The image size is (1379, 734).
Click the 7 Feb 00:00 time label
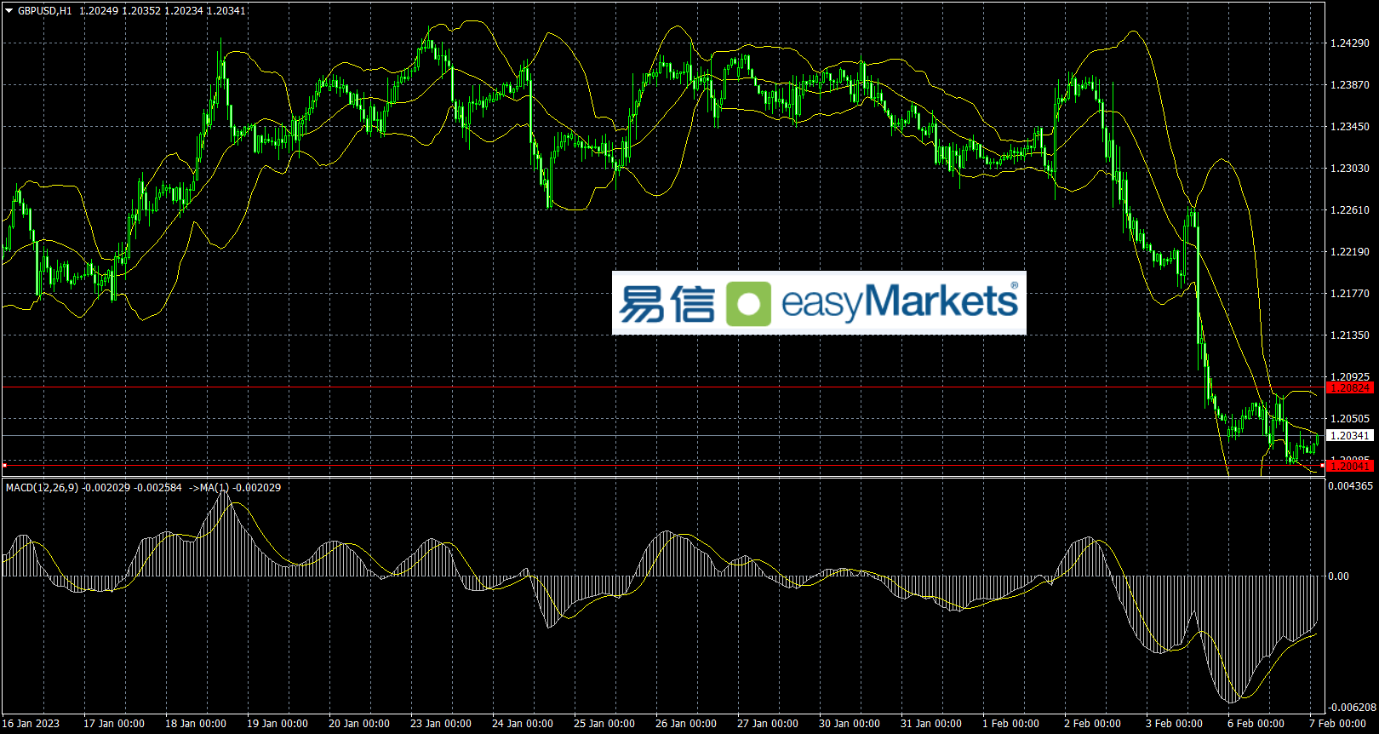coord(1338,724)
